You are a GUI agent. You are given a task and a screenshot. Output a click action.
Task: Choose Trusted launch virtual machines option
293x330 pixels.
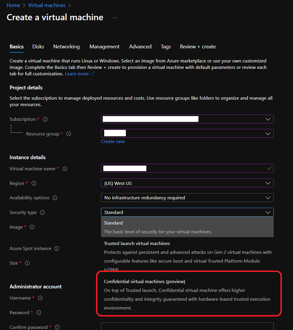[137, 244]
